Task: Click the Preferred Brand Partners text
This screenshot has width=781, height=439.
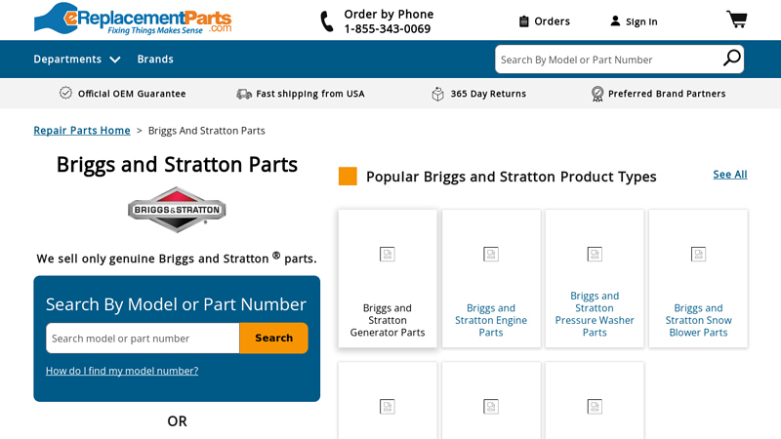Action: click(667, 94)
